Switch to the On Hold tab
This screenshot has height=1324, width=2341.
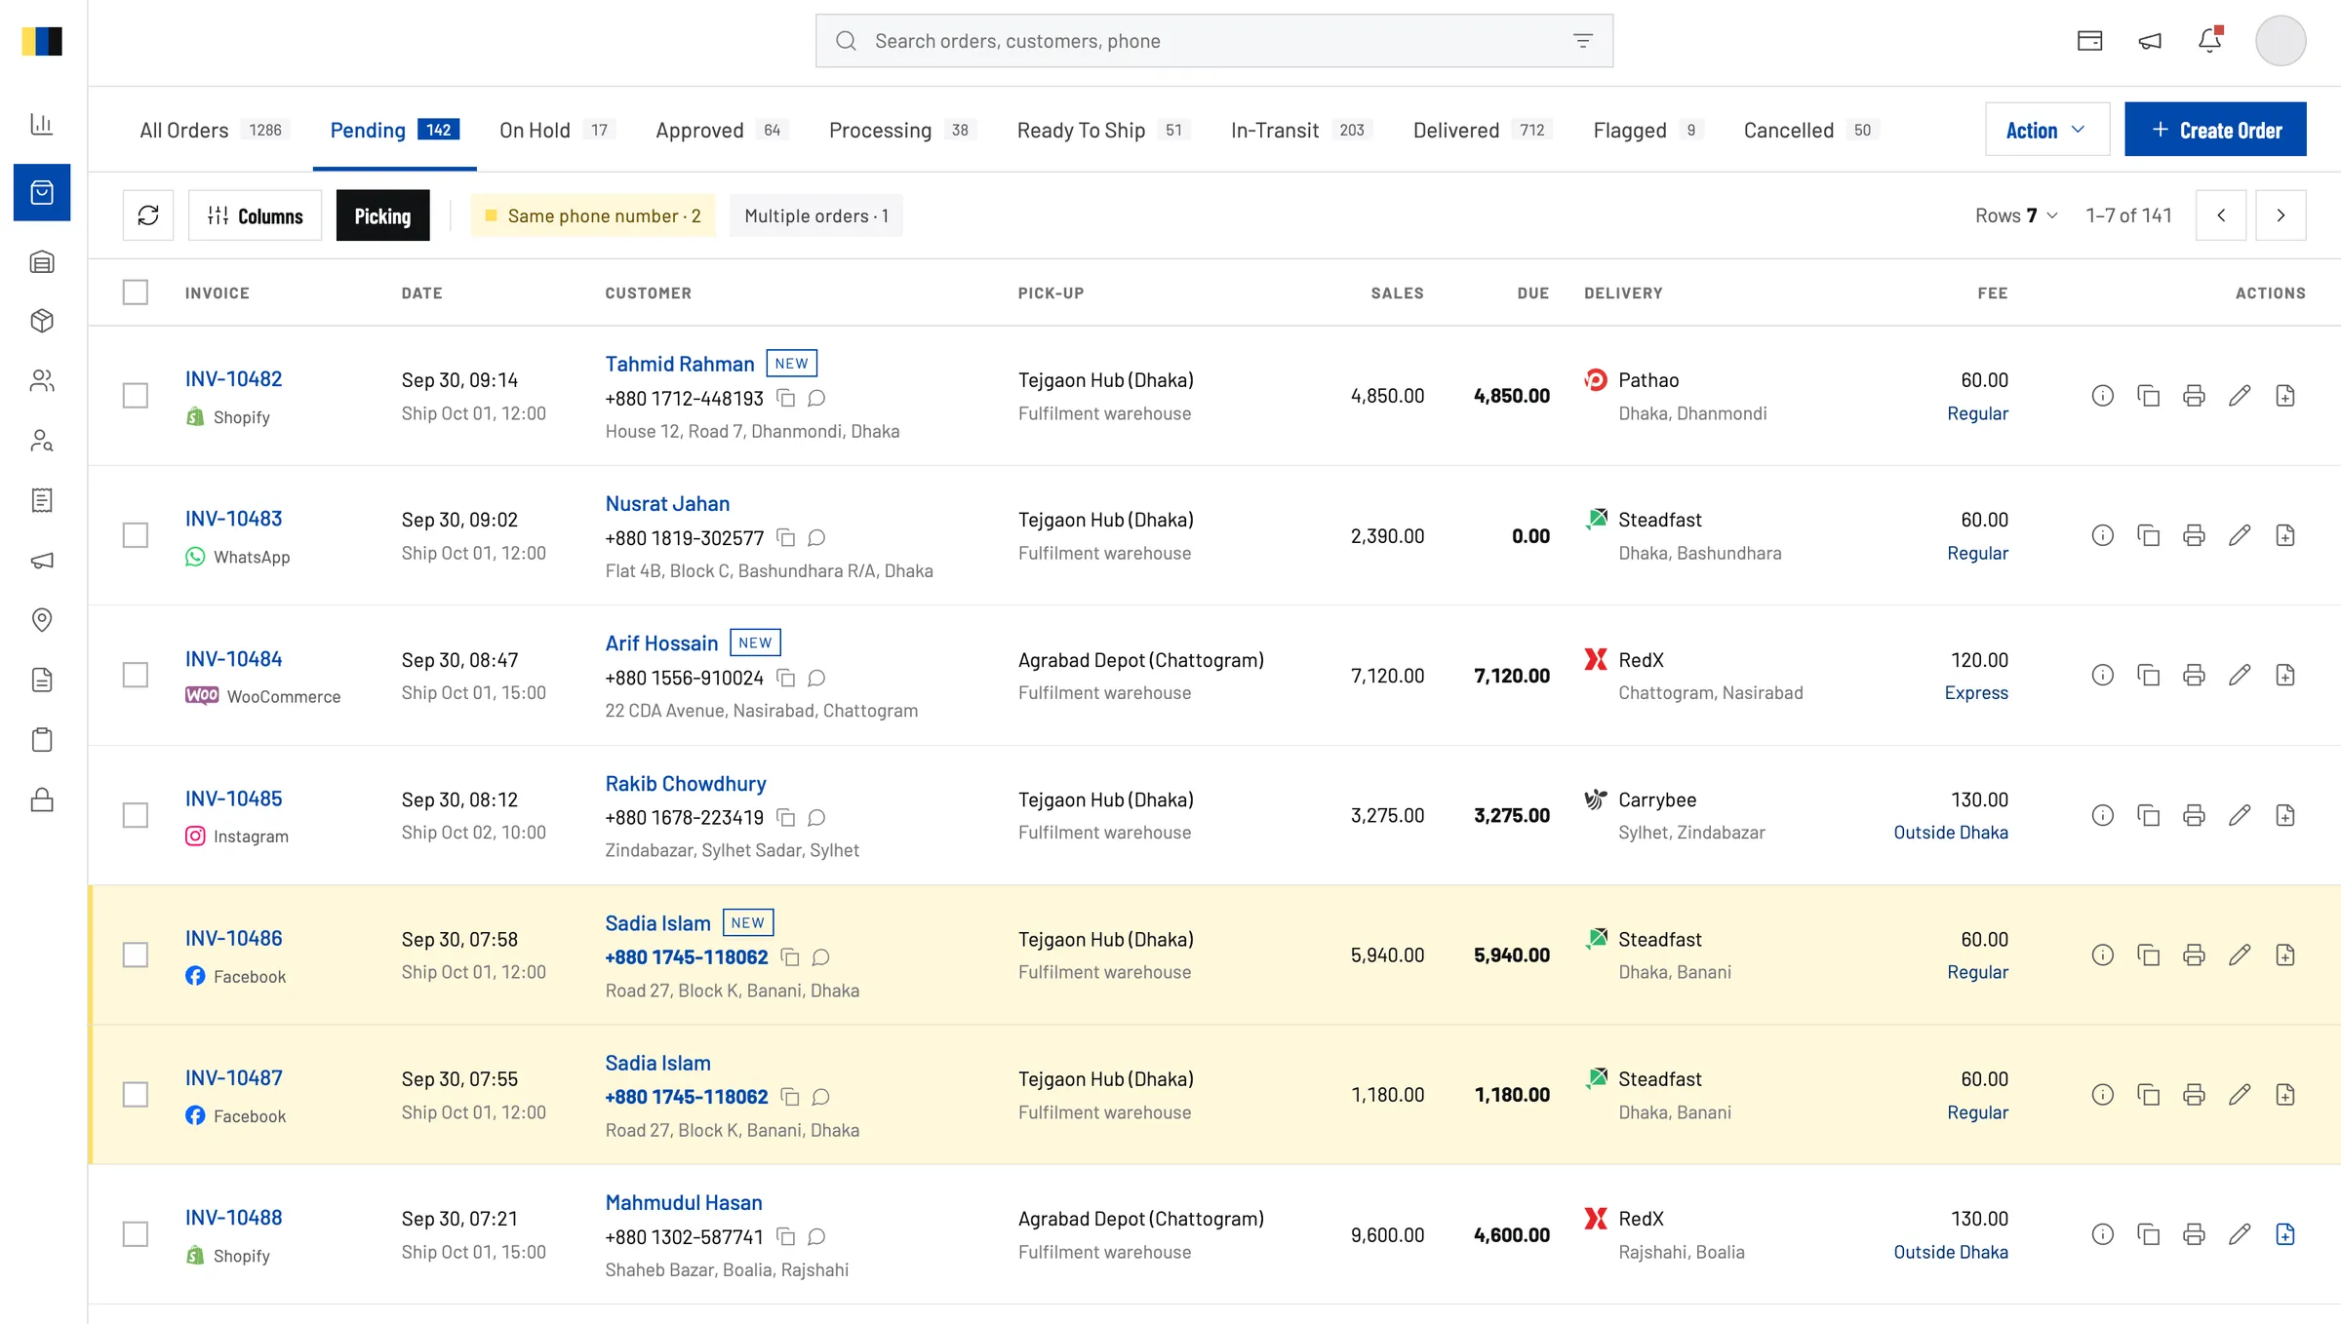coord(557,130)
